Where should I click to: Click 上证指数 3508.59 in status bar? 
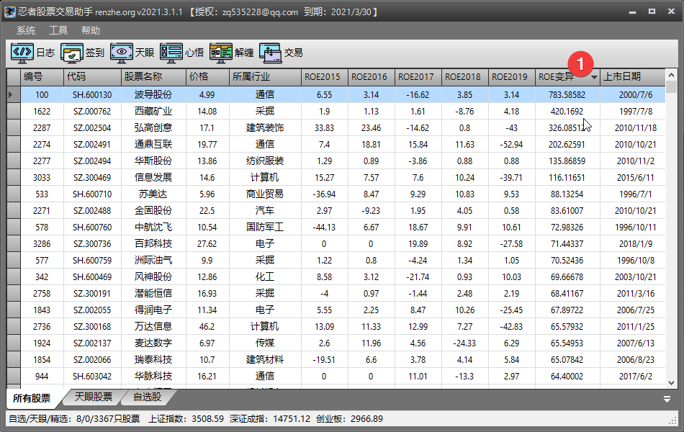186,419
